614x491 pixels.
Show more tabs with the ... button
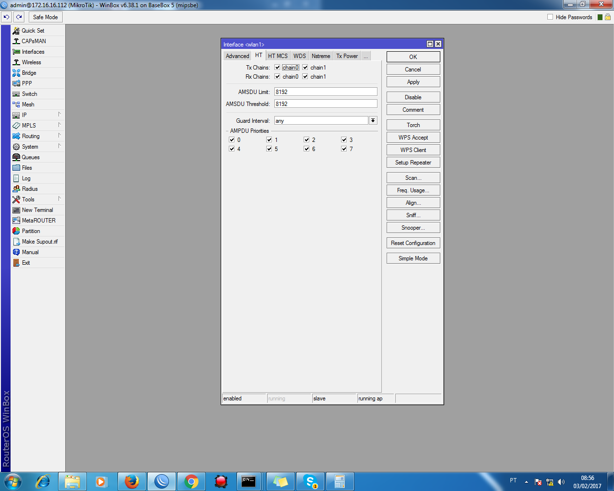coord(366,56)
